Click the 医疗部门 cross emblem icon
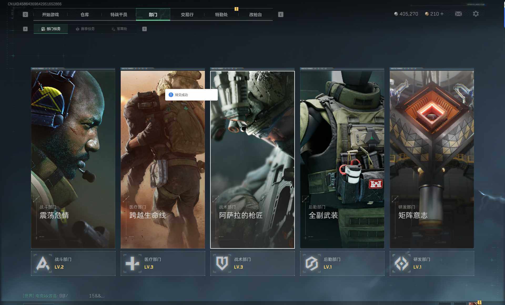This screenshot has width=505, height=305. coord(132,263)
